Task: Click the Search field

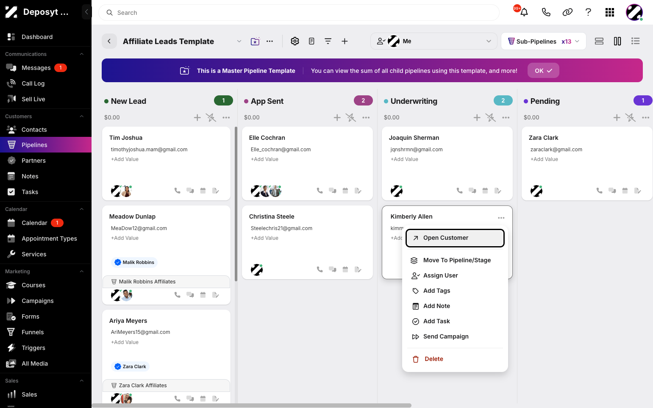Action: point(299,13)
